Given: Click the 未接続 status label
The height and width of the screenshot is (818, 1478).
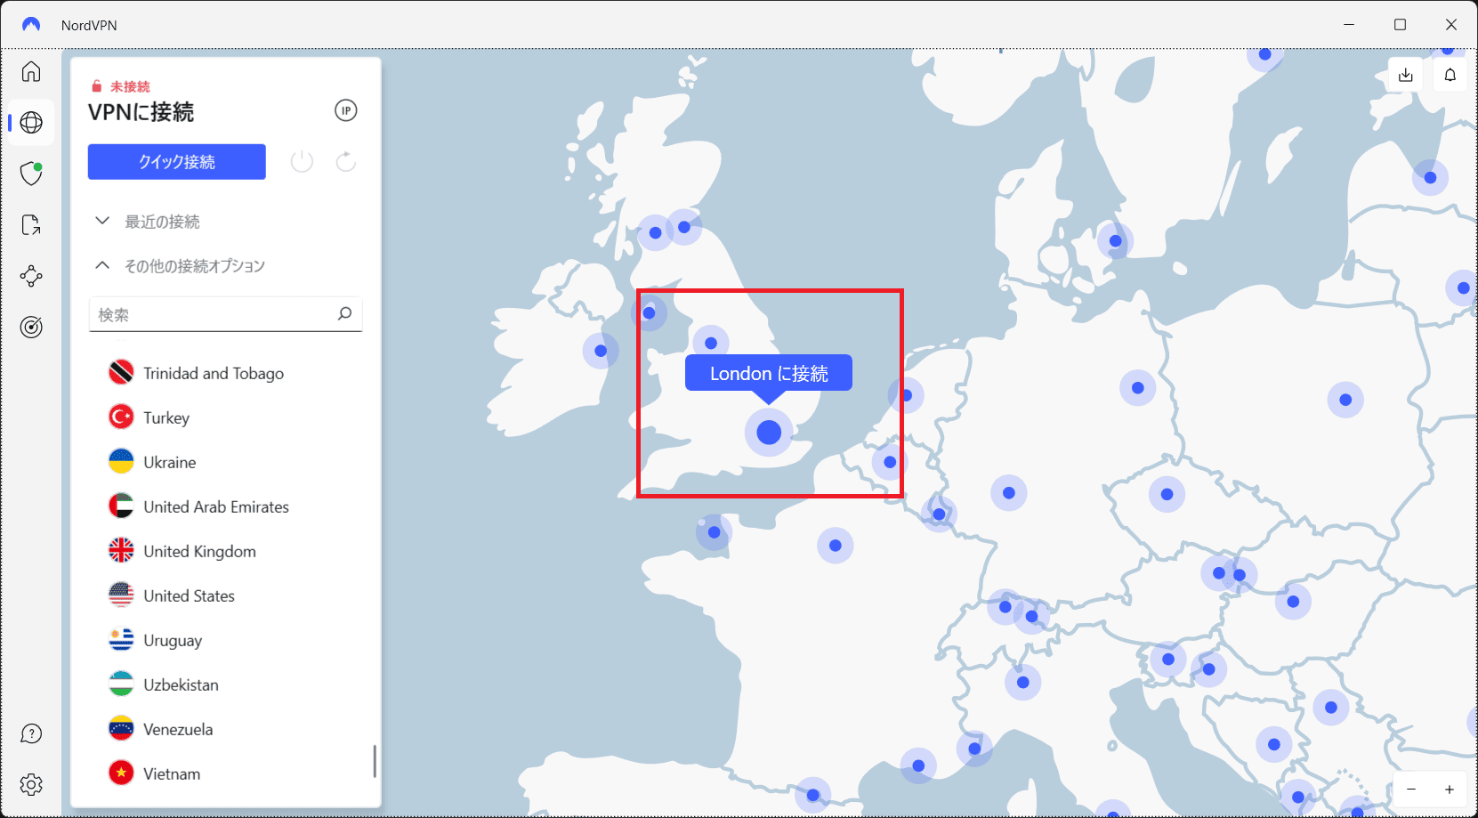Looking at the screenshot, I should pos(130,86).
